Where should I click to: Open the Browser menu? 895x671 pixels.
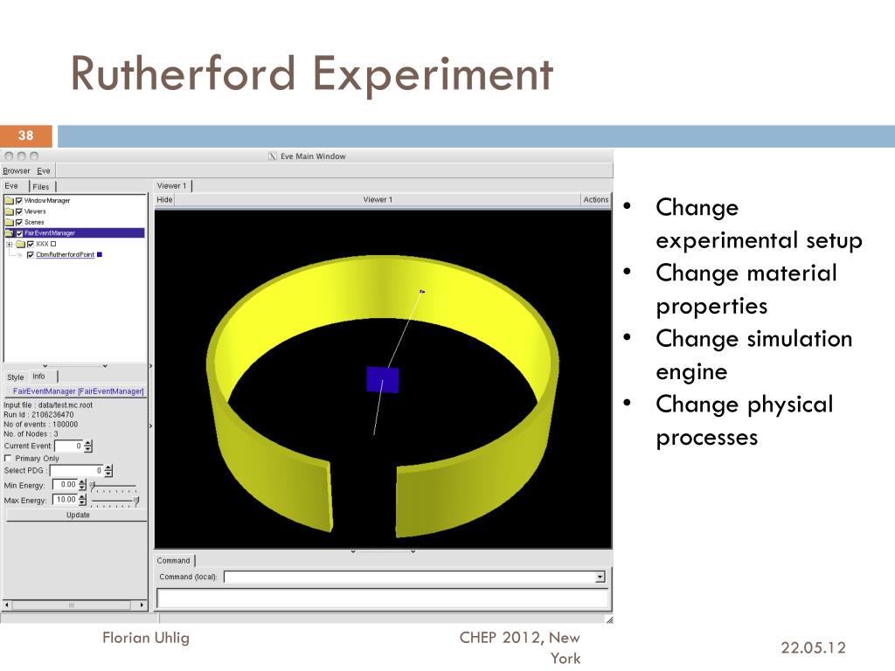16,171
